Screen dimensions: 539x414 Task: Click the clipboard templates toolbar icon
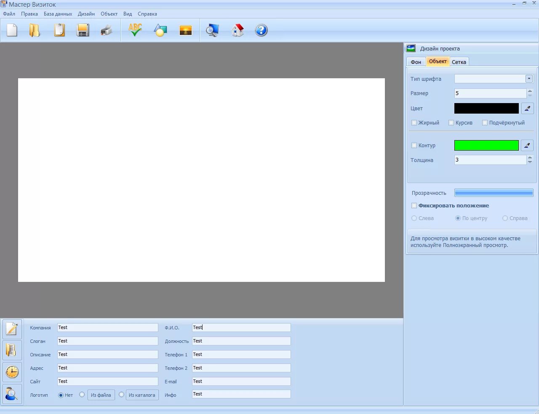(x=59, y=30)
